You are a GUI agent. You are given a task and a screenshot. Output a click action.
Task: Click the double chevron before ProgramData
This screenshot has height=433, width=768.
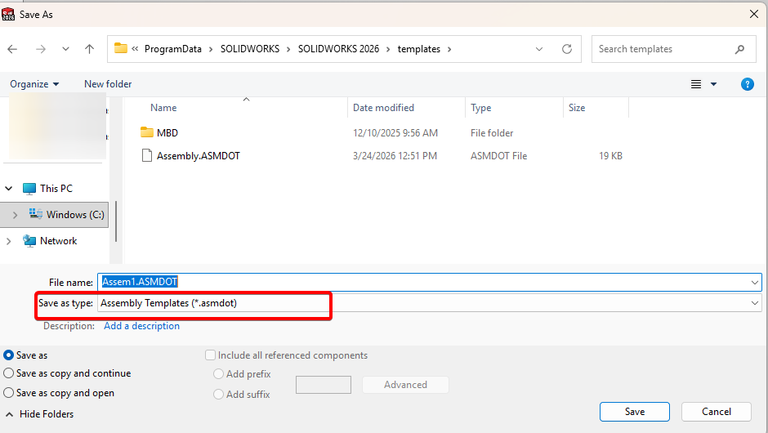point(135,48)
